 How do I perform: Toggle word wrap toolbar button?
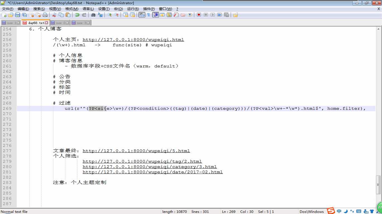[142, 15]
